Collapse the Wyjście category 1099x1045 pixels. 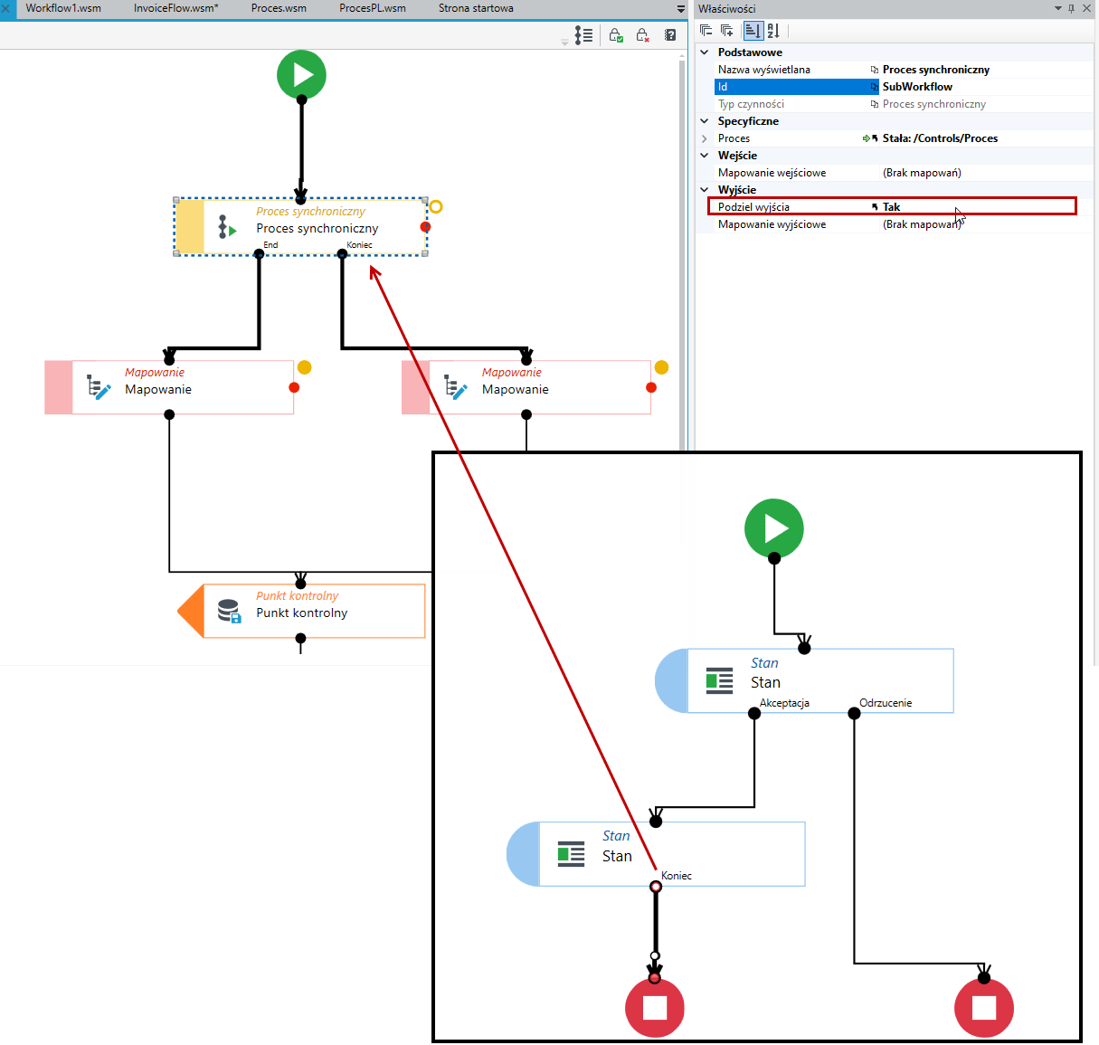(705, 190)
